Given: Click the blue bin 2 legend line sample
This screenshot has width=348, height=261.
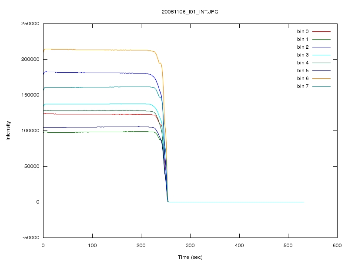Looking at the screenshot, I should [321, 47].
